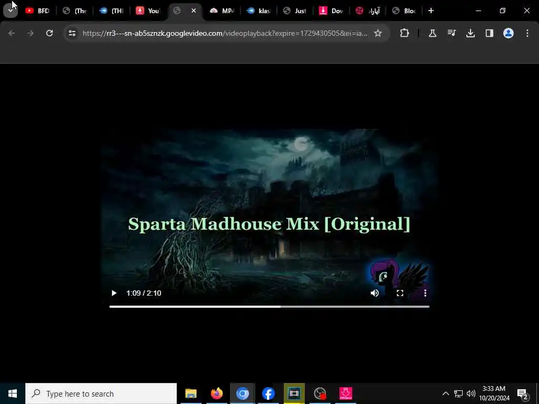Play the video
Viewport: 539px width, 404px height.
(114, 293)
